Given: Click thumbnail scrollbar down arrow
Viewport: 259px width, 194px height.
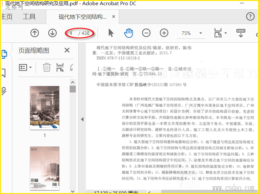Looking at the screenshot, I should coord(73,191).
